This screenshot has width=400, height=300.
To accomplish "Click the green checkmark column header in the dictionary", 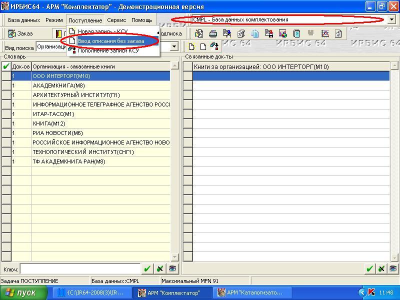I will point(6,66).
